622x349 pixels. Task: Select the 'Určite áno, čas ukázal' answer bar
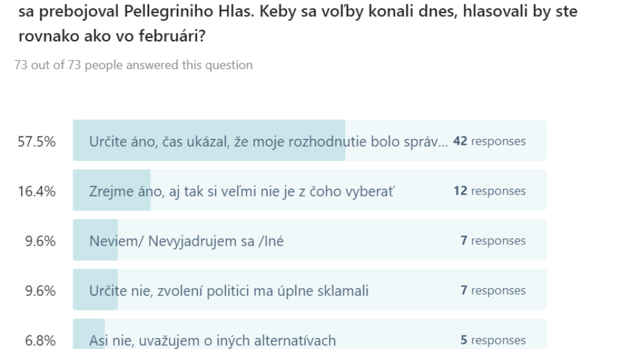[310, 140]
